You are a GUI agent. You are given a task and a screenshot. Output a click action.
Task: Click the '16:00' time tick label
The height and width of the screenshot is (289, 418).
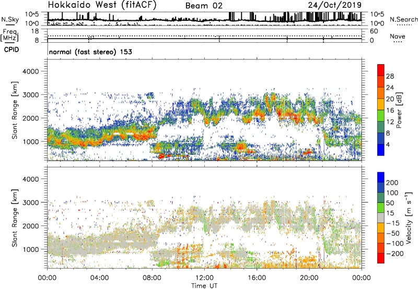[257, 278]
